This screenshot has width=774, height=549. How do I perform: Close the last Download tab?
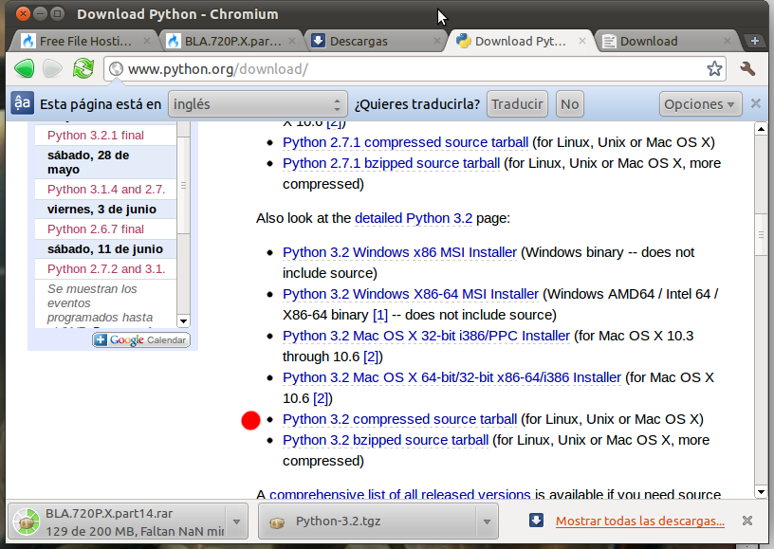pos(728,41)
